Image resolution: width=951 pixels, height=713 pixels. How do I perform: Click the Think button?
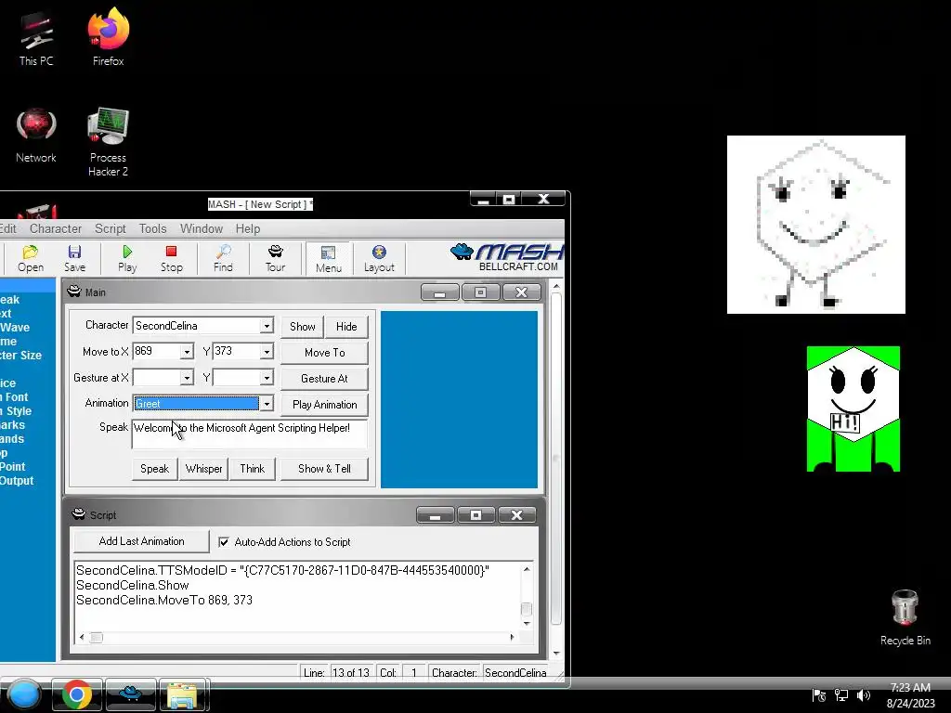click(x=253, y=469)
